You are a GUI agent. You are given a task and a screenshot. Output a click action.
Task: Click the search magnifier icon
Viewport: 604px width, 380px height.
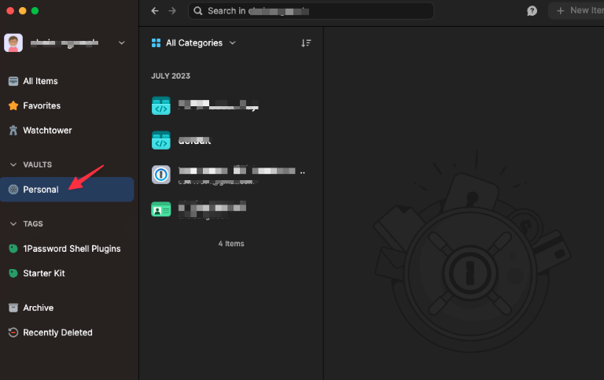[x=198, y=11]
